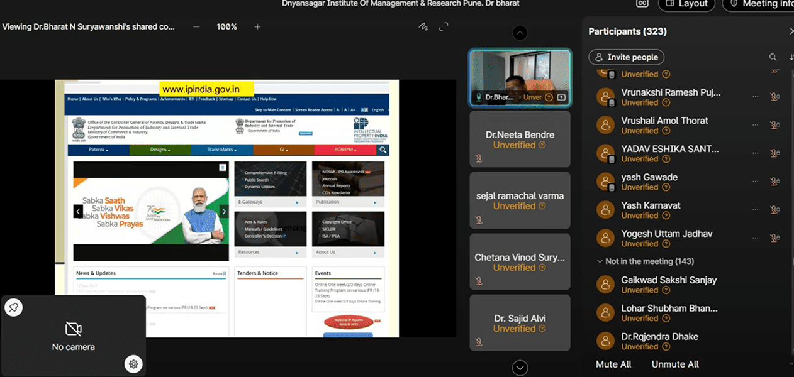794x377 pixels.
Task: Click the unverified info icon on Dr.Bharat thumbnail
Action: tap(549, 97)
